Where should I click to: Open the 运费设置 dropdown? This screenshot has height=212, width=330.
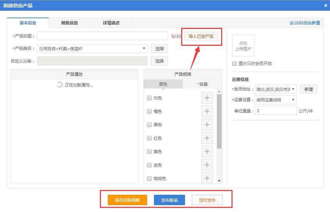(276, 100)
